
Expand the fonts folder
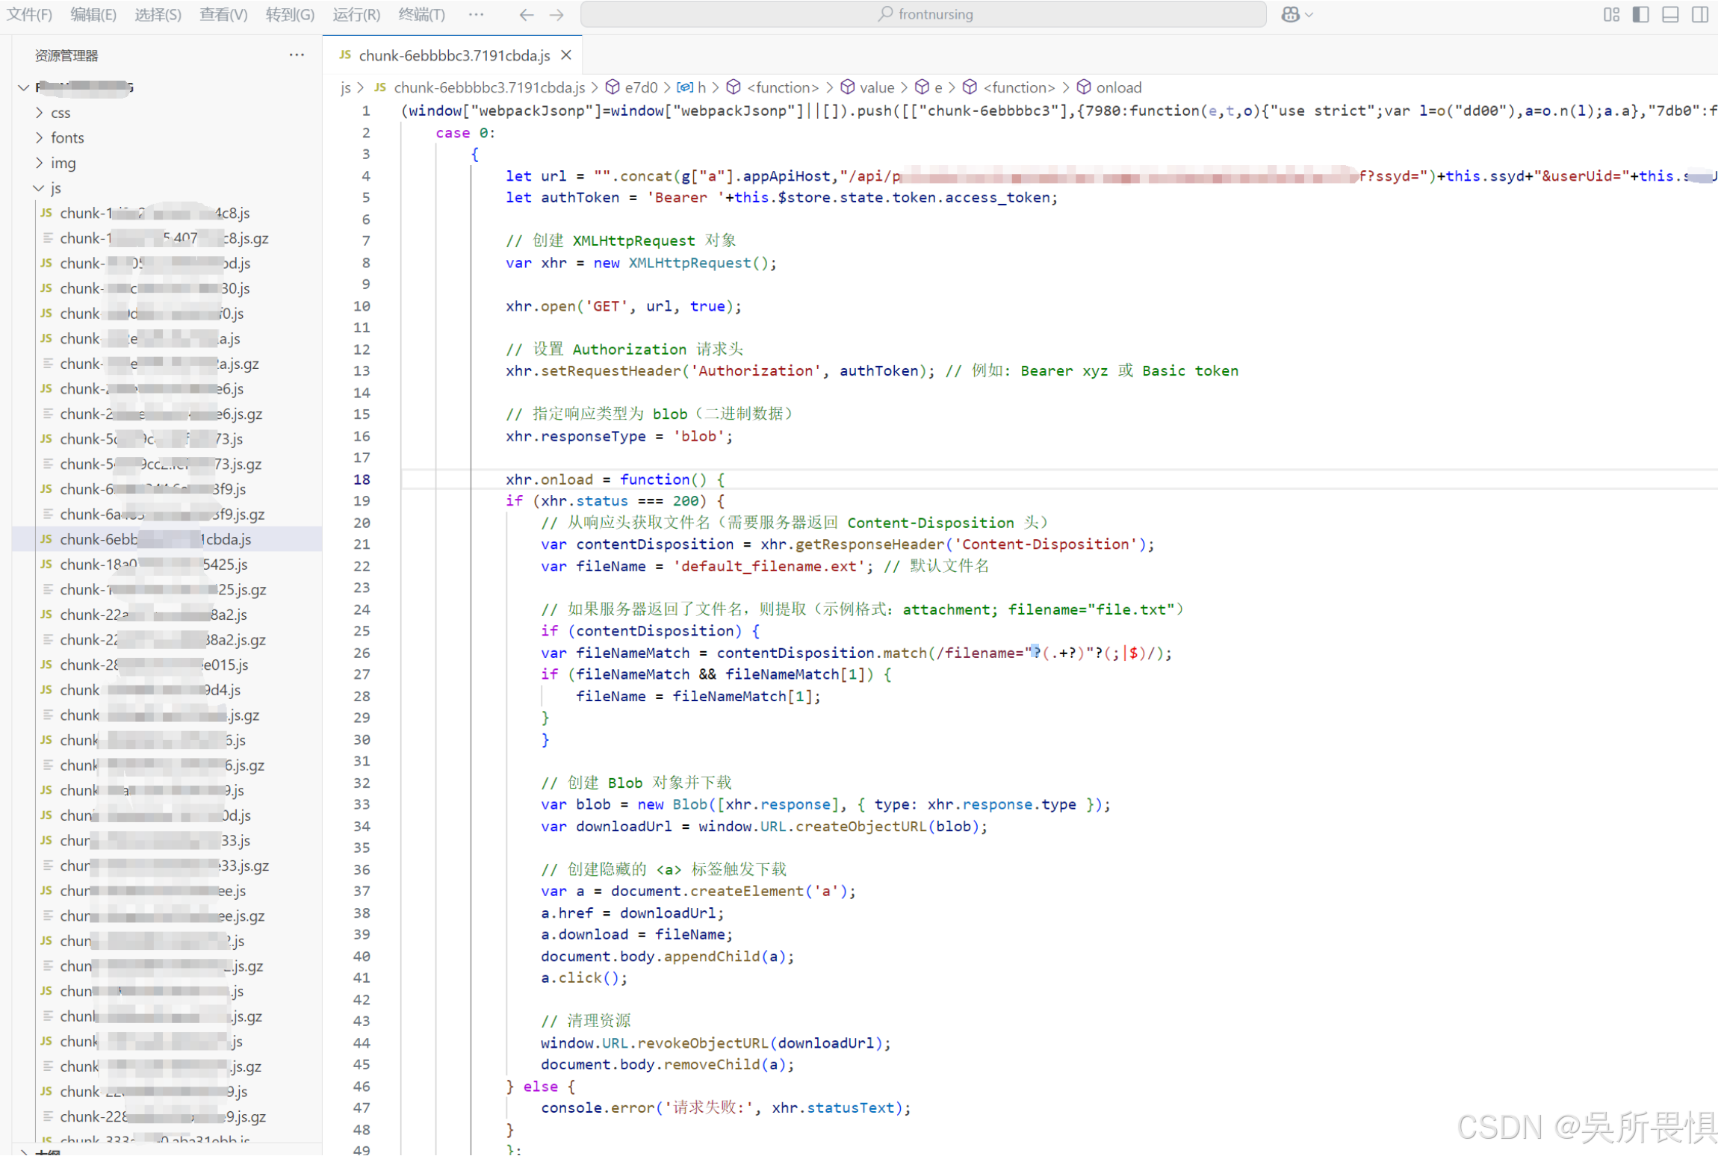[39, 137]
